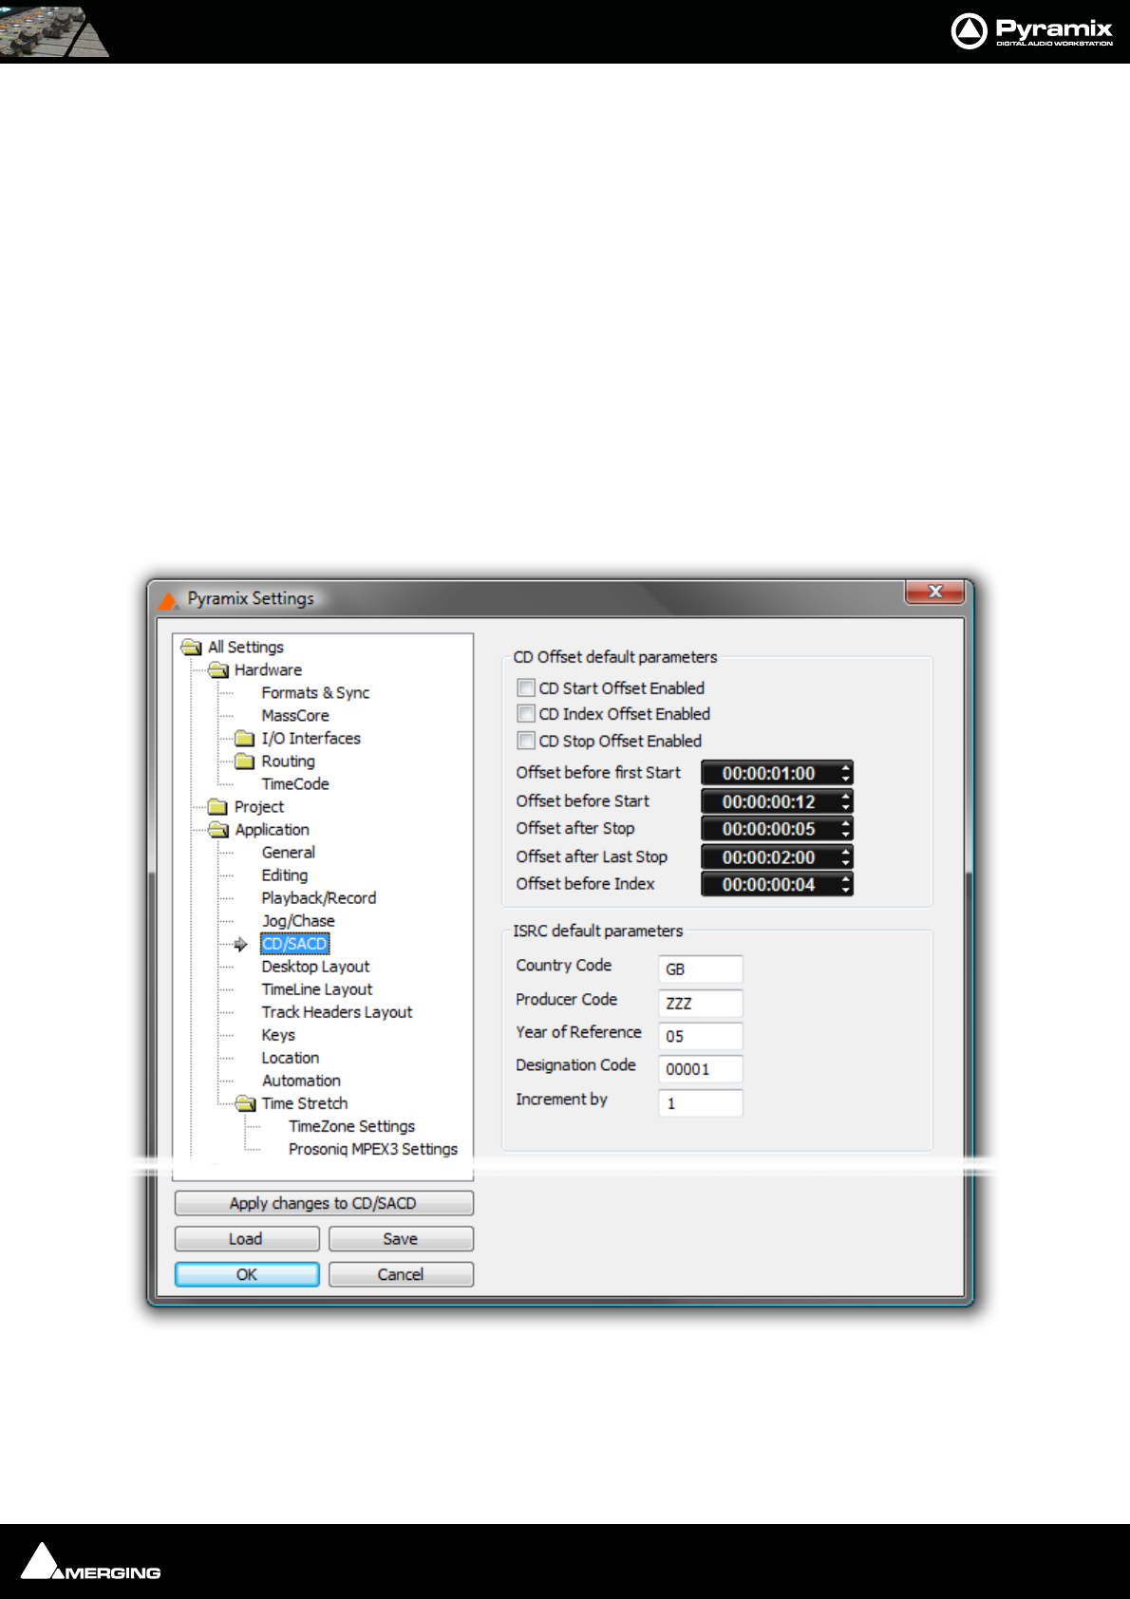Open Prosoniq MPEX3 Settings page
The image size is (1130, 1599).
pos(373,1149)
